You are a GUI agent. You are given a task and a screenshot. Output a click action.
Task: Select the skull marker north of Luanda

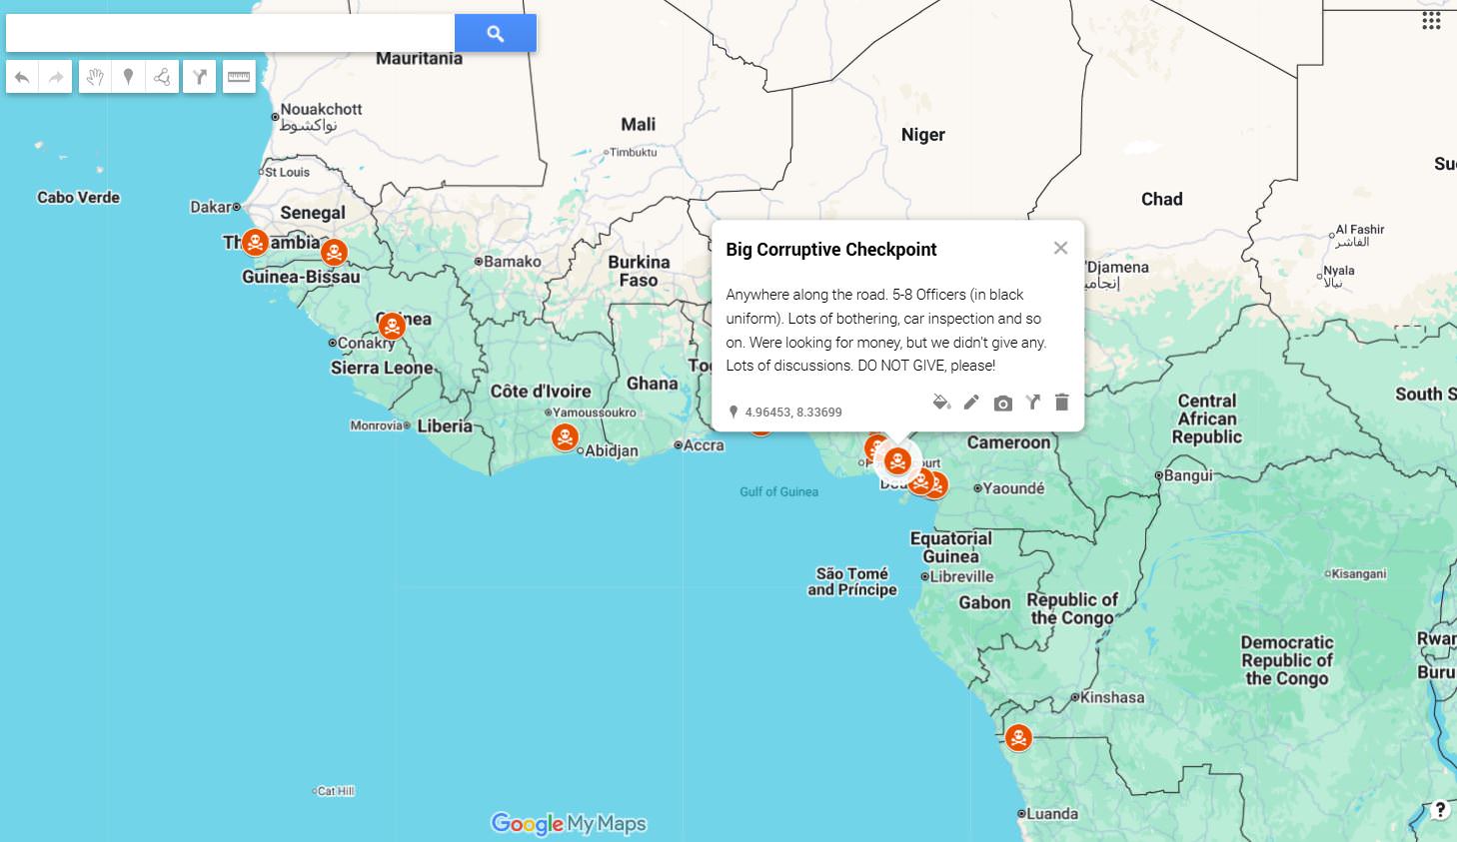[x=1018, y=738]
